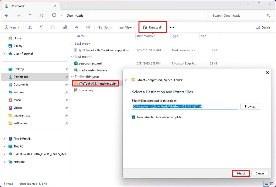The width and height of the screenshot is (276, 187).
Task: Open the Sort dropdown
Action: 105,27
